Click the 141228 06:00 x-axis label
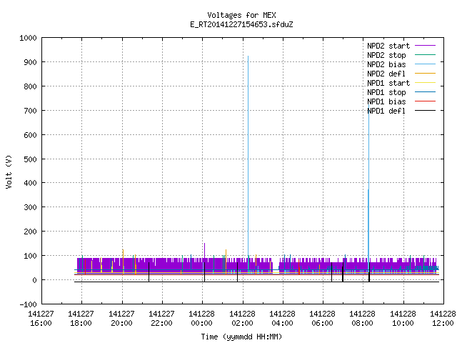The width and height of the screenshot is (457, 343). click(322, 319)
